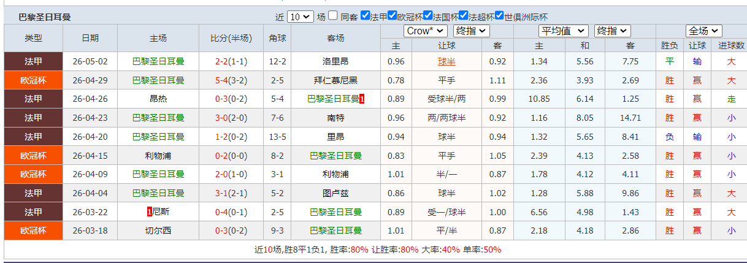Image resolution: width=747 pixels, height=263 pixels.
Task: Click the 走 over/under result cell
Action: click(x=731, y=99)
